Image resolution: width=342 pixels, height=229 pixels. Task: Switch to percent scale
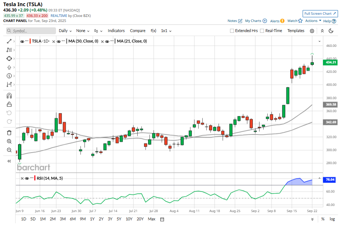pyautogui.click(x=323, y=219)
